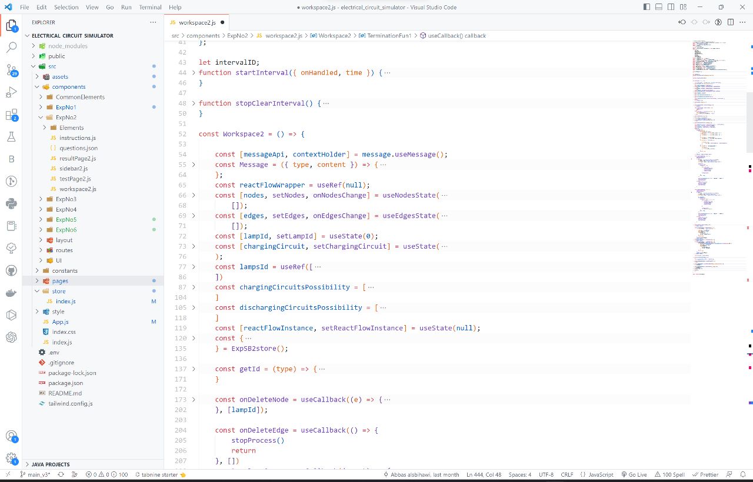Open the Search view

point(11,48)
